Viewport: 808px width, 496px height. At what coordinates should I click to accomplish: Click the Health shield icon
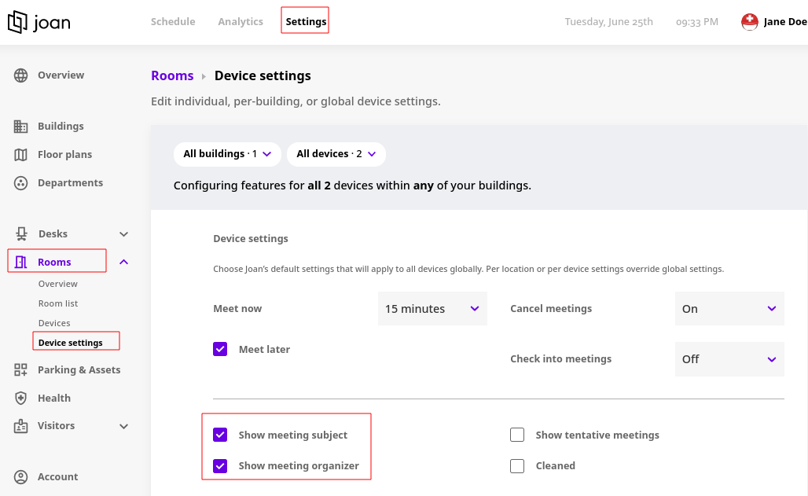(20, 398)
